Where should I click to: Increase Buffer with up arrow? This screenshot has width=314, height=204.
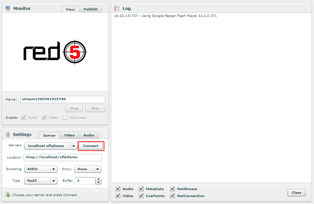[x=99, y=179]
